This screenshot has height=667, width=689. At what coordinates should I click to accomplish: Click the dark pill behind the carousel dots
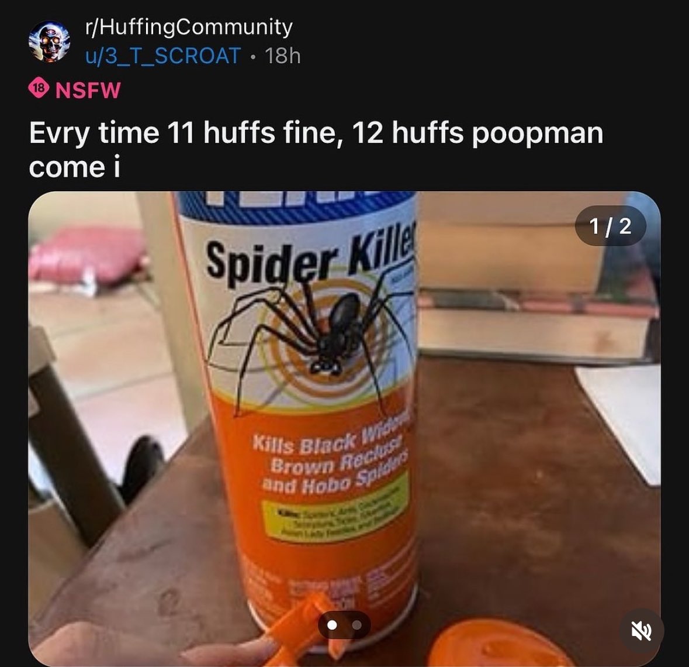345,625
